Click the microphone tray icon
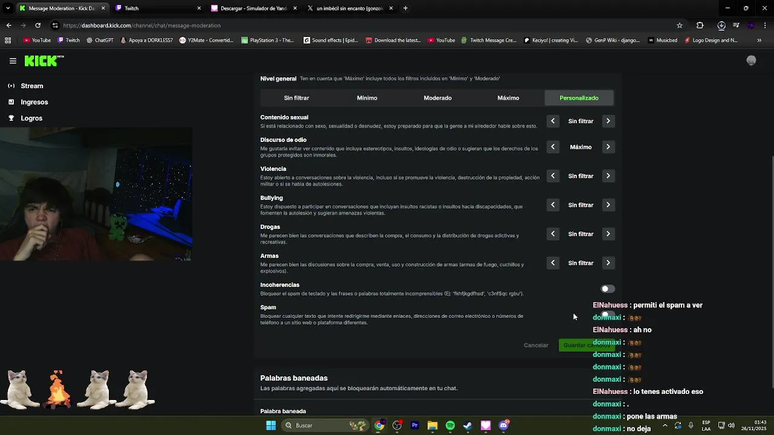Image resolution: width=774 pixels, height=435 pixels. 691,425
